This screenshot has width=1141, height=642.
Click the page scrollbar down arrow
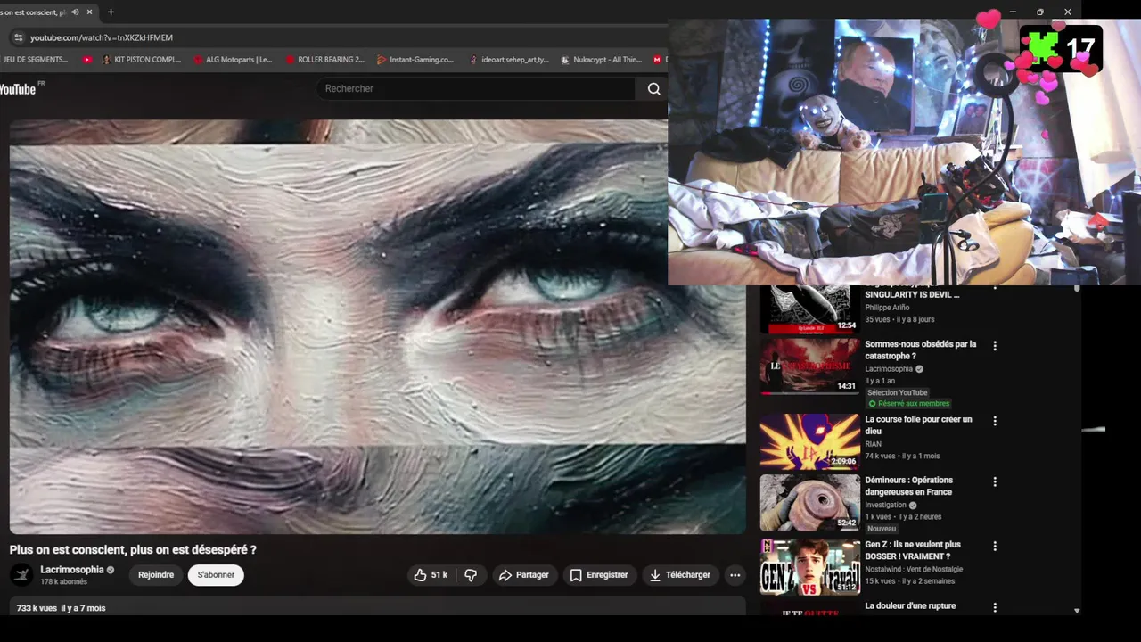[x=1077, y=611]
